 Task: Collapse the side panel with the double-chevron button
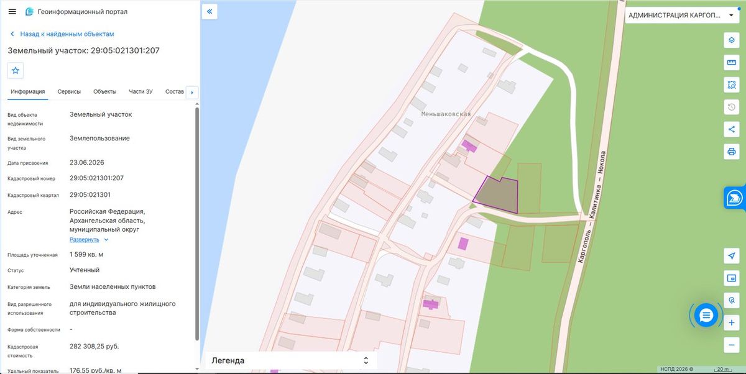tap(210, 11)
